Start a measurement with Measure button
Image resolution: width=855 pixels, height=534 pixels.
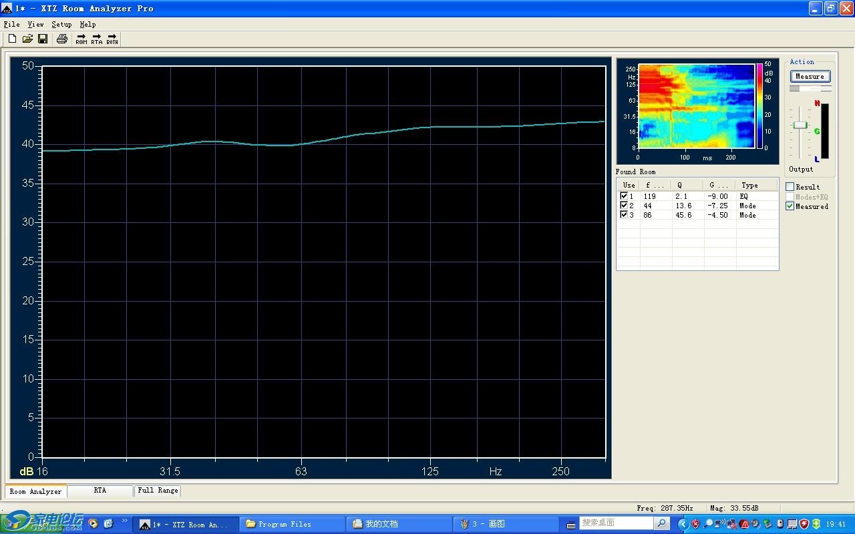point(810,76)
